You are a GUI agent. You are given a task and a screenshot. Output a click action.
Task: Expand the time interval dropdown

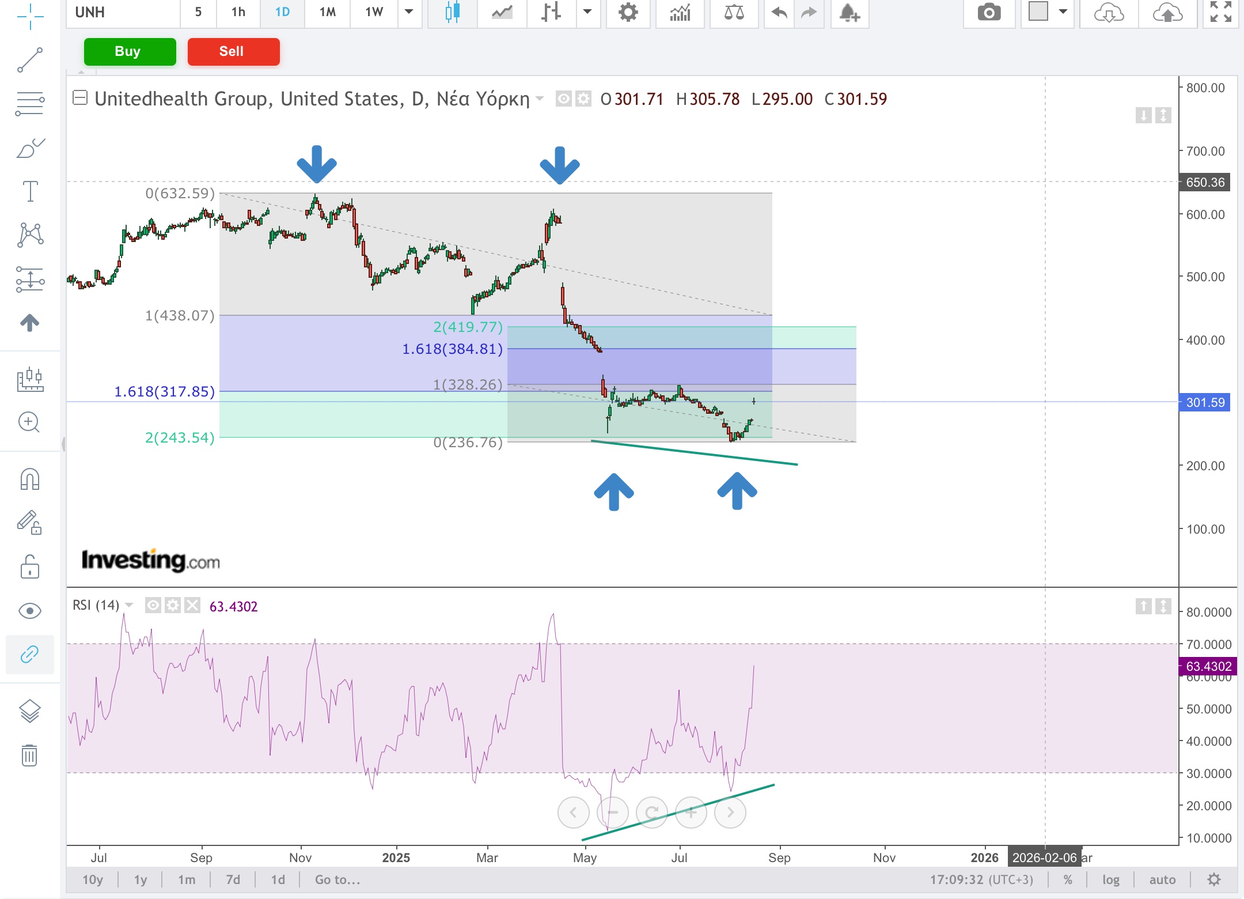[409, 12]
